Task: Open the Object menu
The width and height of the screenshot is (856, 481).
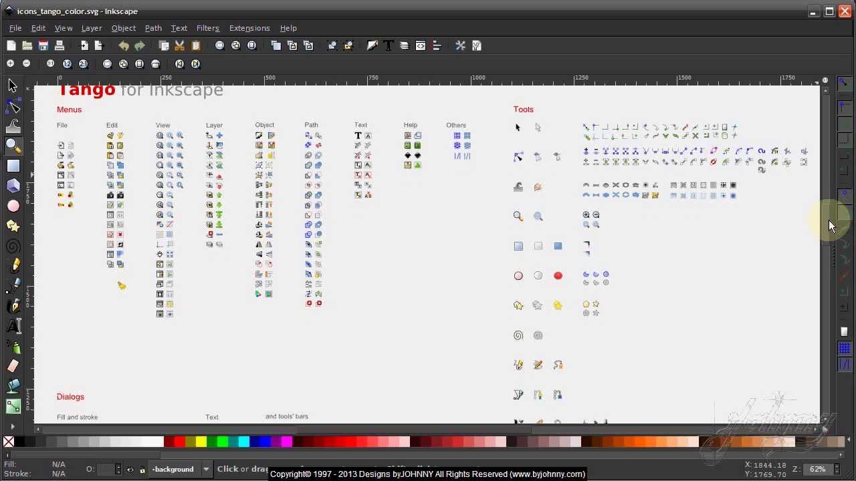Action: click(124, 28)
